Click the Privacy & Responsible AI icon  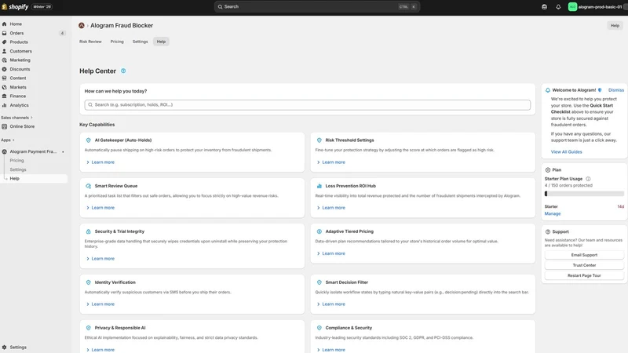tap(89, 328)
